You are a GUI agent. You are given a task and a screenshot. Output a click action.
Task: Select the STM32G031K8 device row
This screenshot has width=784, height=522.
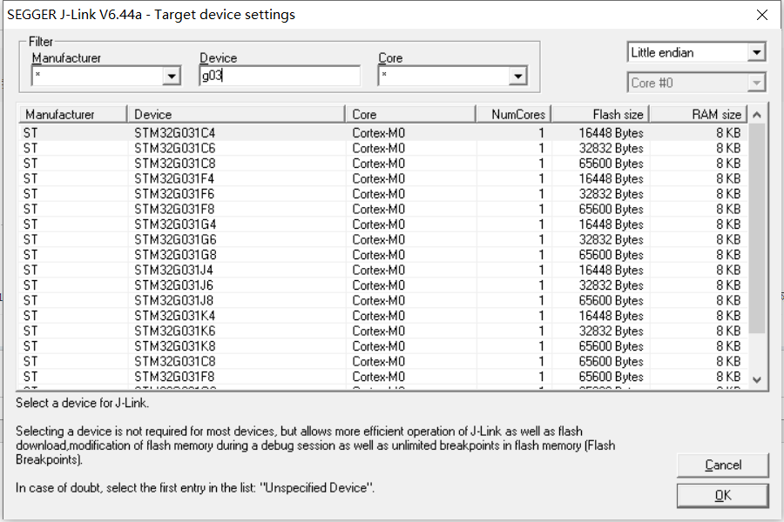tap(382, 346)
